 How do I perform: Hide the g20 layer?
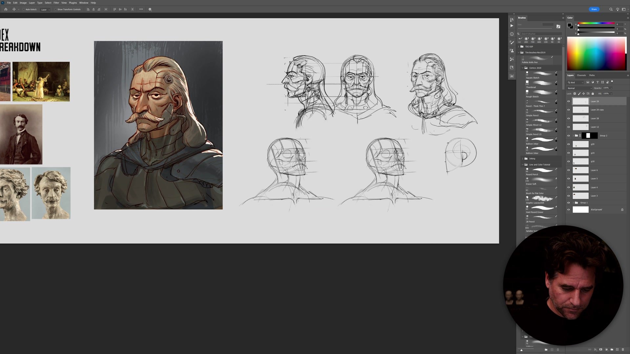(569, 144)
